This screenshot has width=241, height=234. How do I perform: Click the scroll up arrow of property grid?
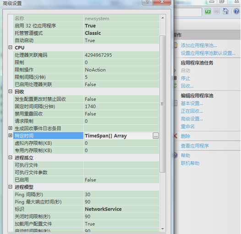[x=163, y=18]
